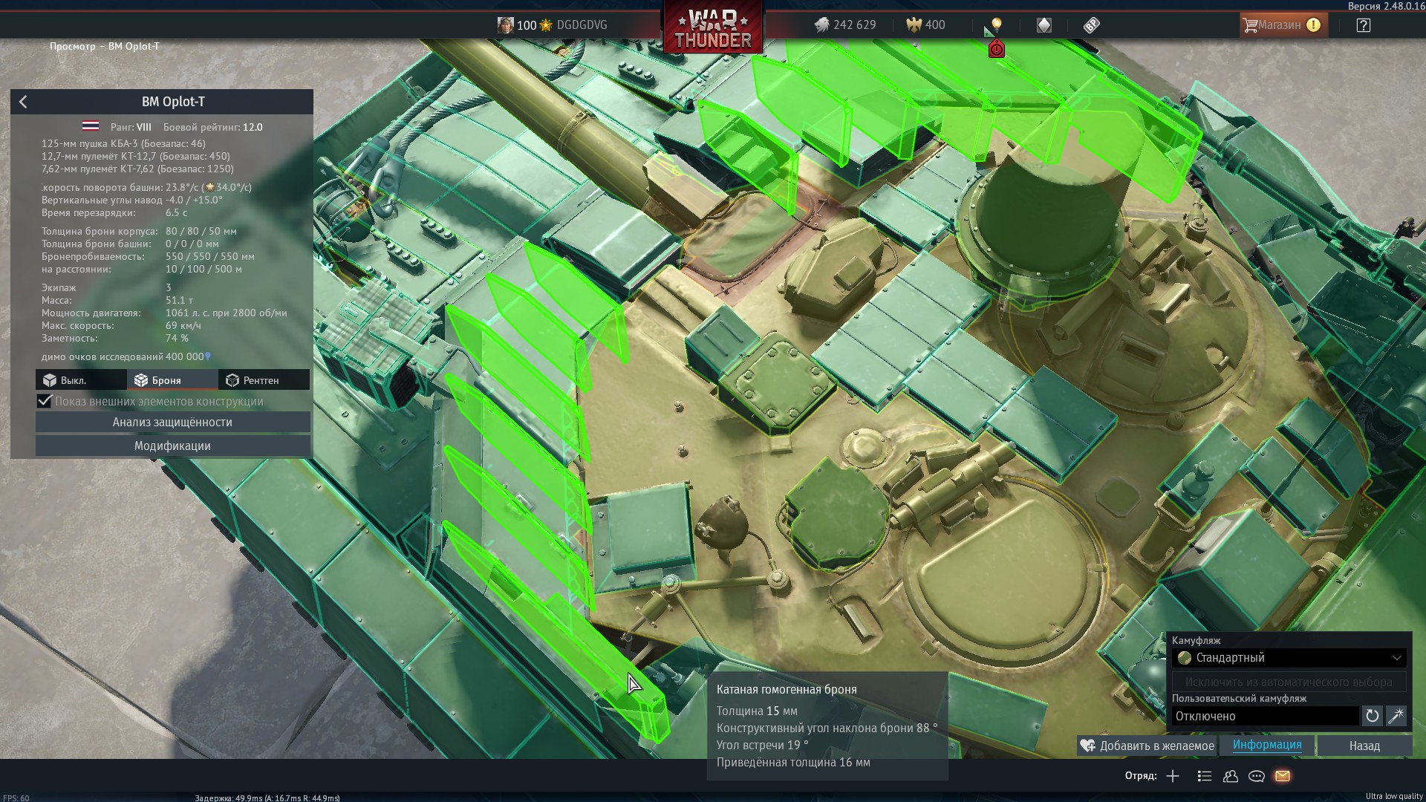Click Добавить в желаемое button
This screenshot has width=1426, height=802.
tap(1147, 746)
